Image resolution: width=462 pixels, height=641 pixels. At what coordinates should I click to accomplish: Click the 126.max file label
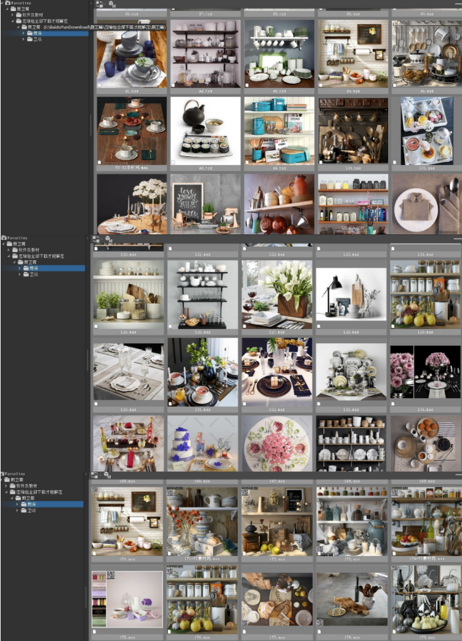[202, 332]
